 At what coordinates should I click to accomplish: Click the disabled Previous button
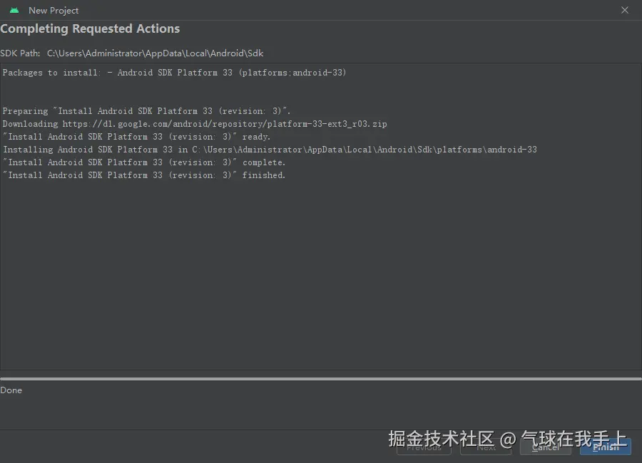(x=424, y=447)
